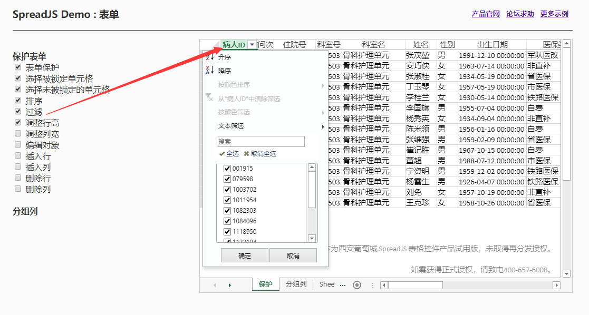
Task: Click the horizontal scrollbar left arrow
Action: pyautogui.click(x=384, y=286)
